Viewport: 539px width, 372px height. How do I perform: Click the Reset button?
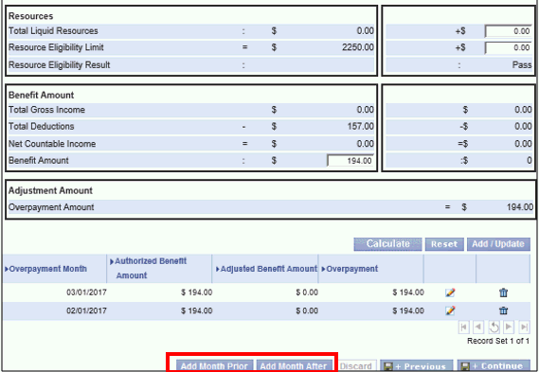click(x=444, y=244)
